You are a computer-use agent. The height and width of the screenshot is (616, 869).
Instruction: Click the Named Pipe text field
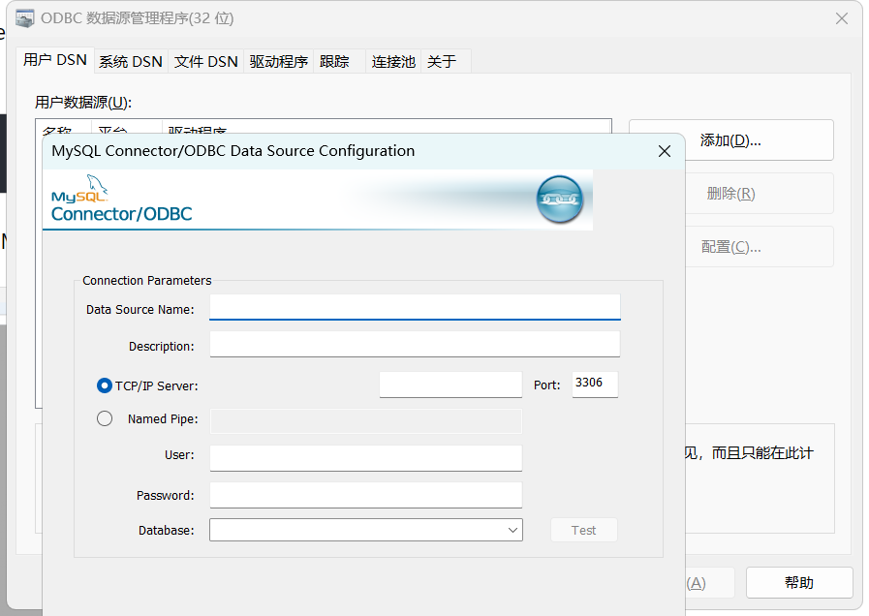pos(366,421)
